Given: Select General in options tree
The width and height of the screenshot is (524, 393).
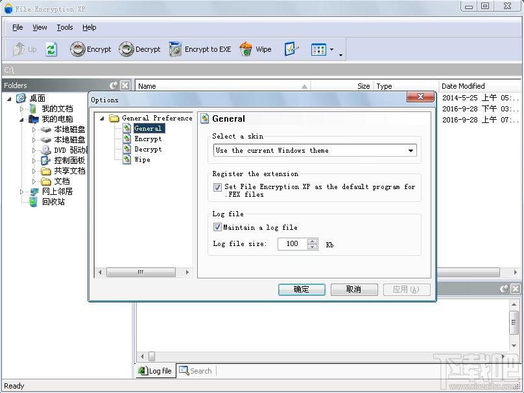Looking at the screenshot, I should (148, 128).
